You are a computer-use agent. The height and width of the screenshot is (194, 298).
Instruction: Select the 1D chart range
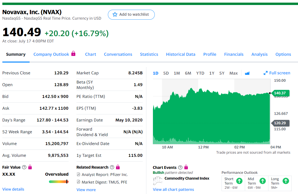pyautogui.click(x=156, y=73)
